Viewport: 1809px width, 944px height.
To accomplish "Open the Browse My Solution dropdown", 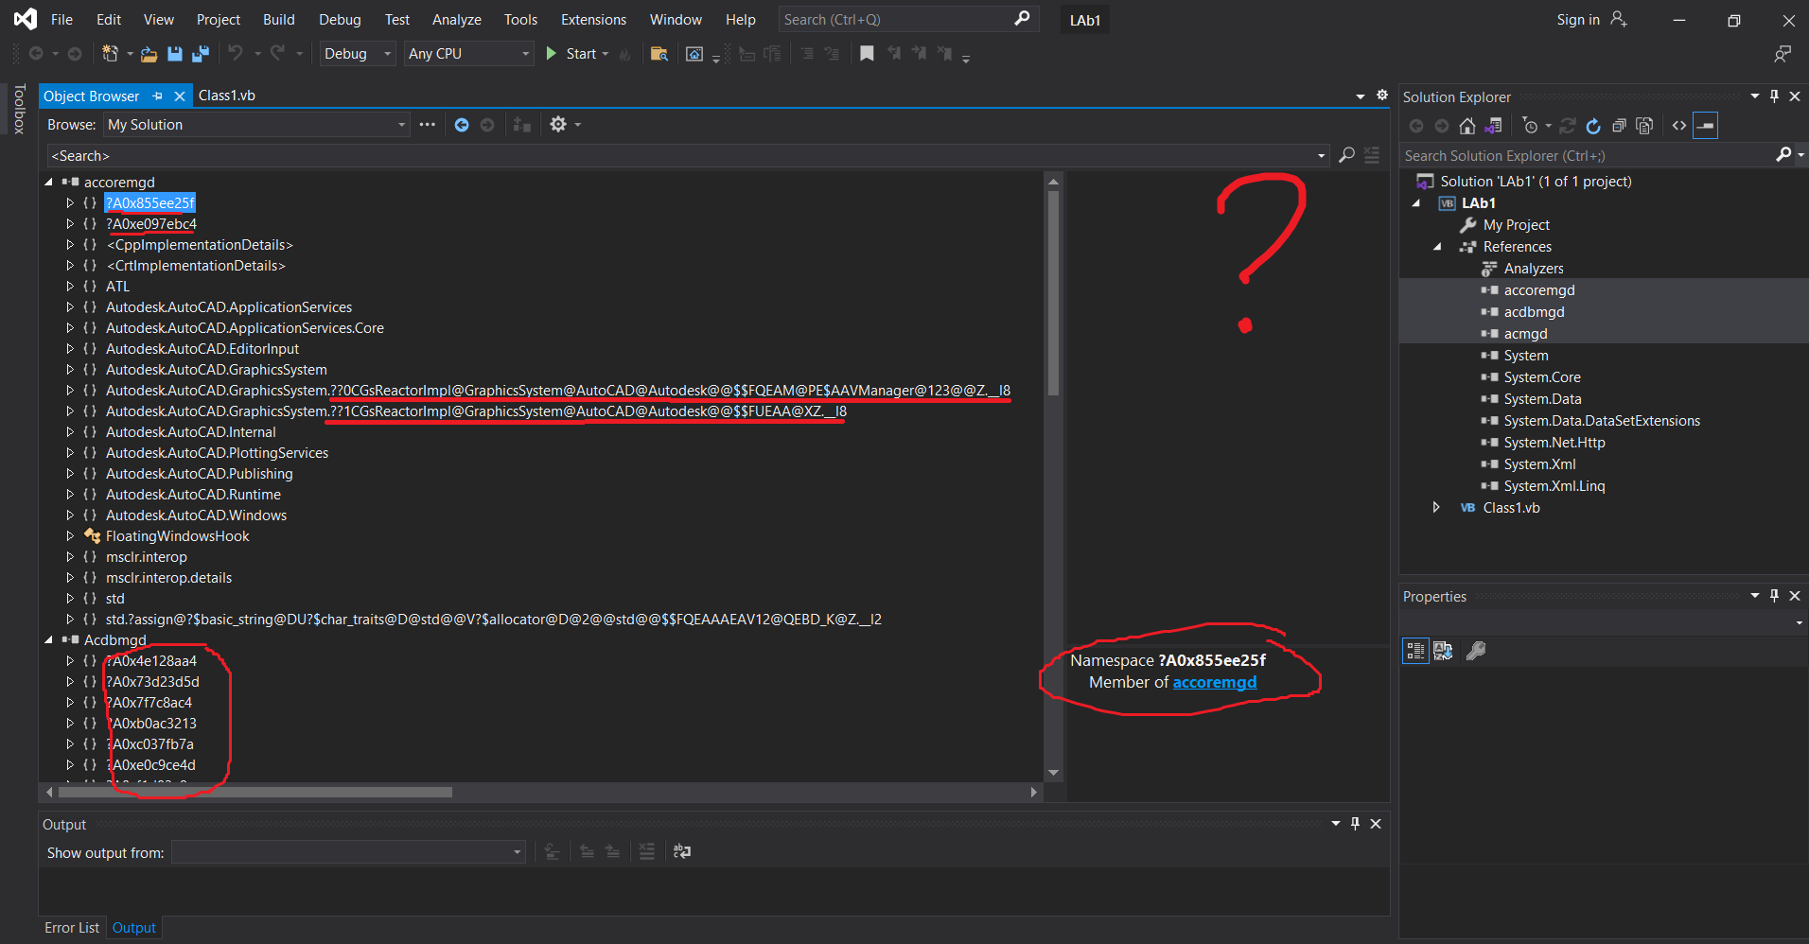I will (256, 125).
